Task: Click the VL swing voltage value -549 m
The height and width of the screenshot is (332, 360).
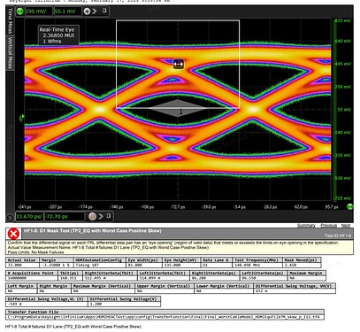Action: point(47,304)
